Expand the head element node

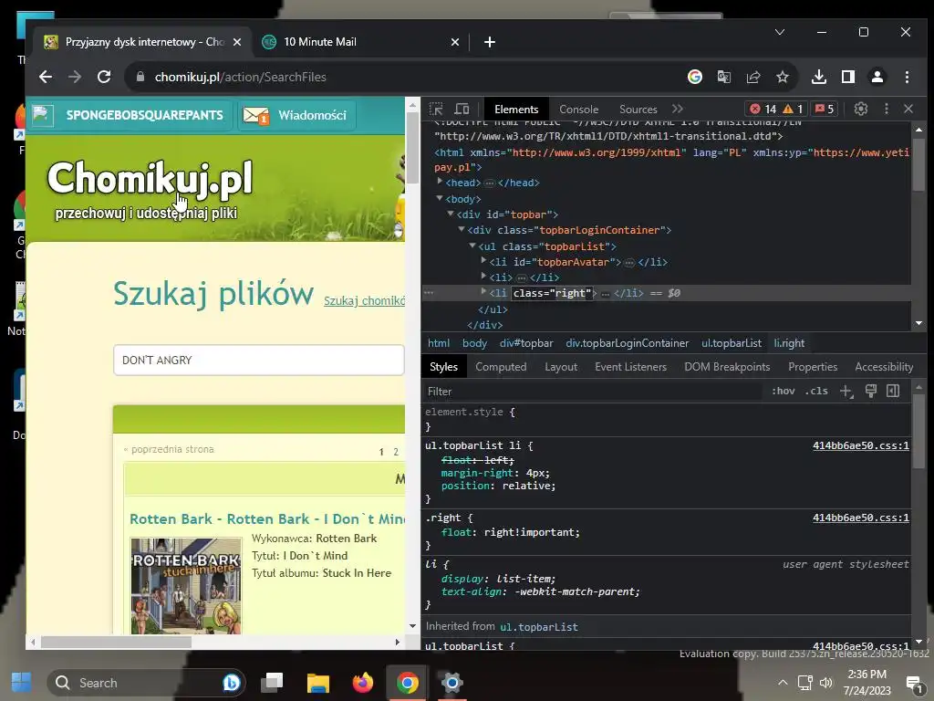440,182
